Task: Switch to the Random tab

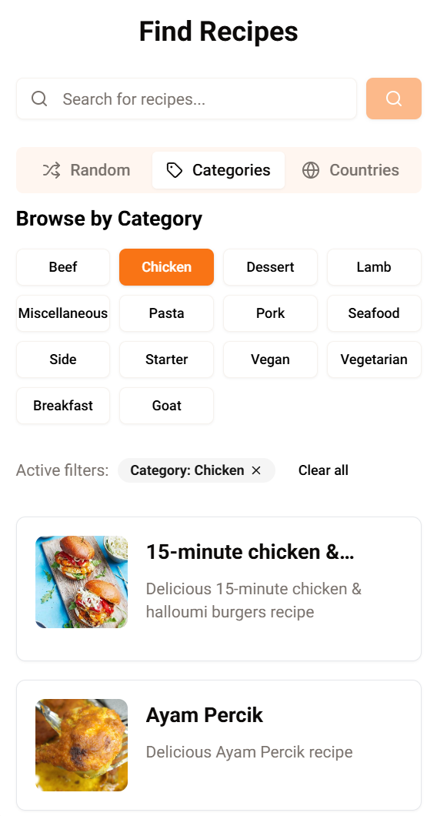Action: click(86, 170)
